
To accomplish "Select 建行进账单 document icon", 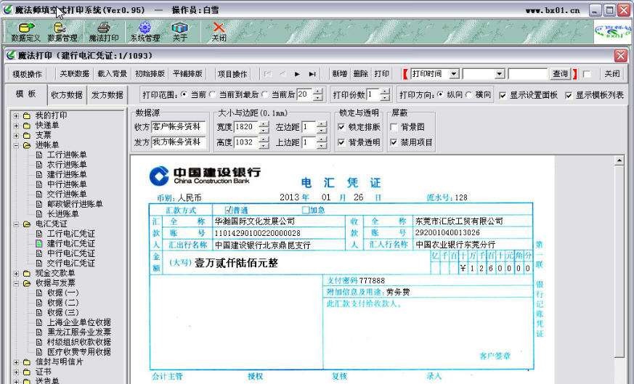I will point(39,175).
